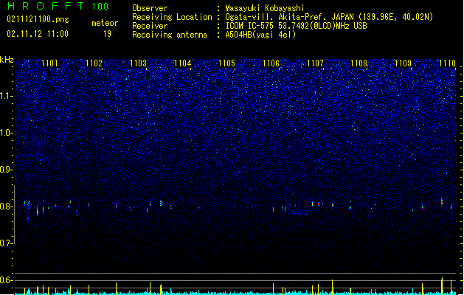The height and width of the screenshot is (295, 464).
Task: Click the curved meteor echo trace after 1106
Action: pos(297,212)
